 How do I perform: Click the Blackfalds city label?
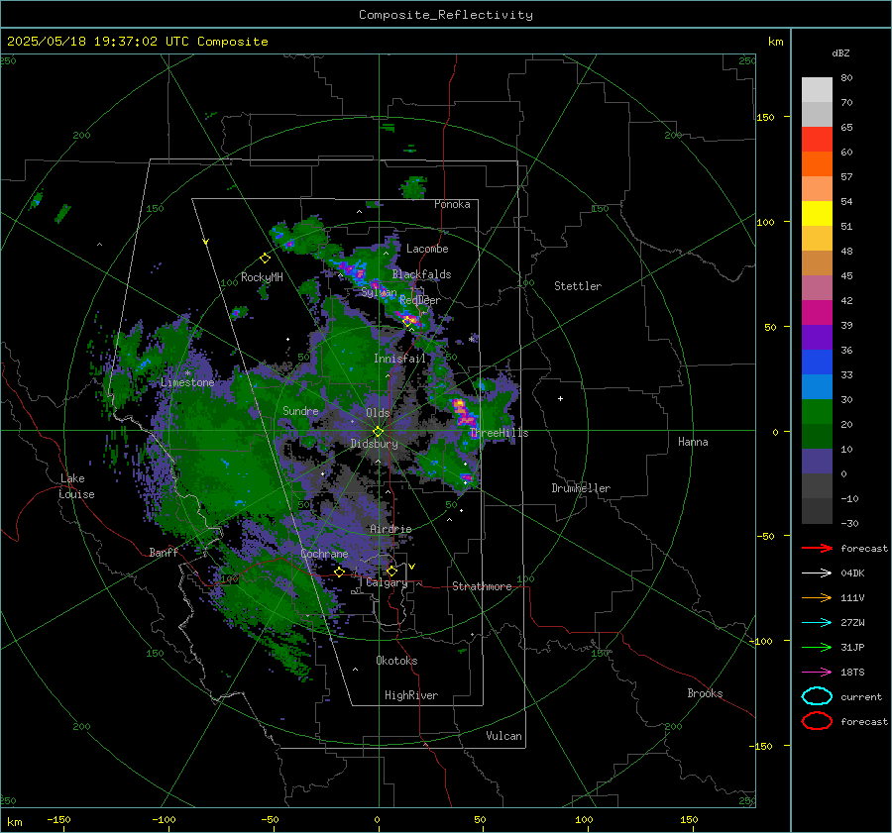pos(421,274)
